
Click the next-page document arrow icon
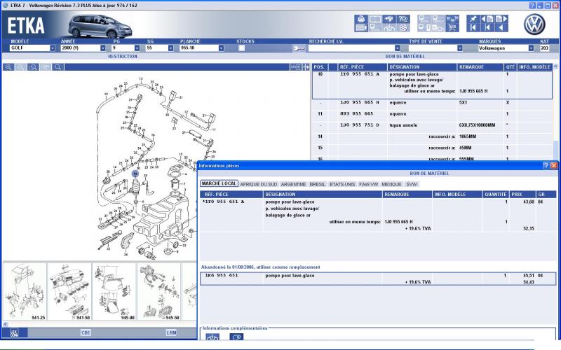501,19
